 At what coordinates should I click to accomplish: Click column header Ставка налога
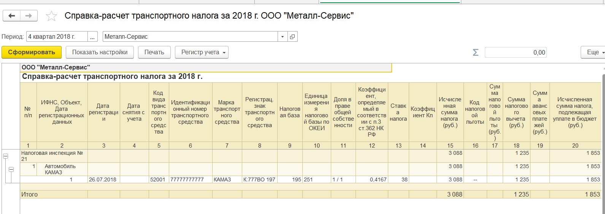point(398,112)
